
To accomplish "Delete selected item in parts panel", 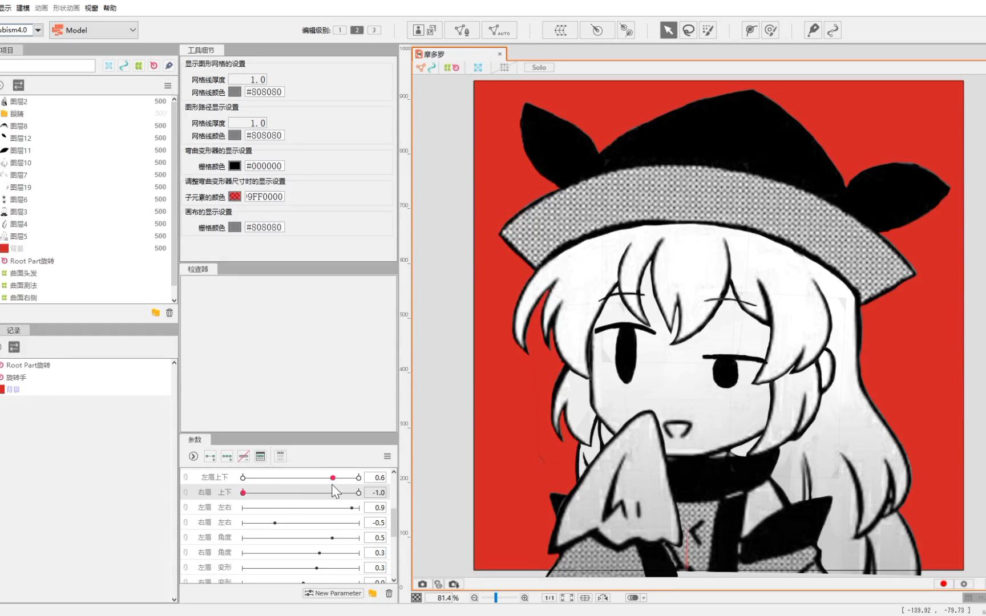I will click(x=169, y=313).
